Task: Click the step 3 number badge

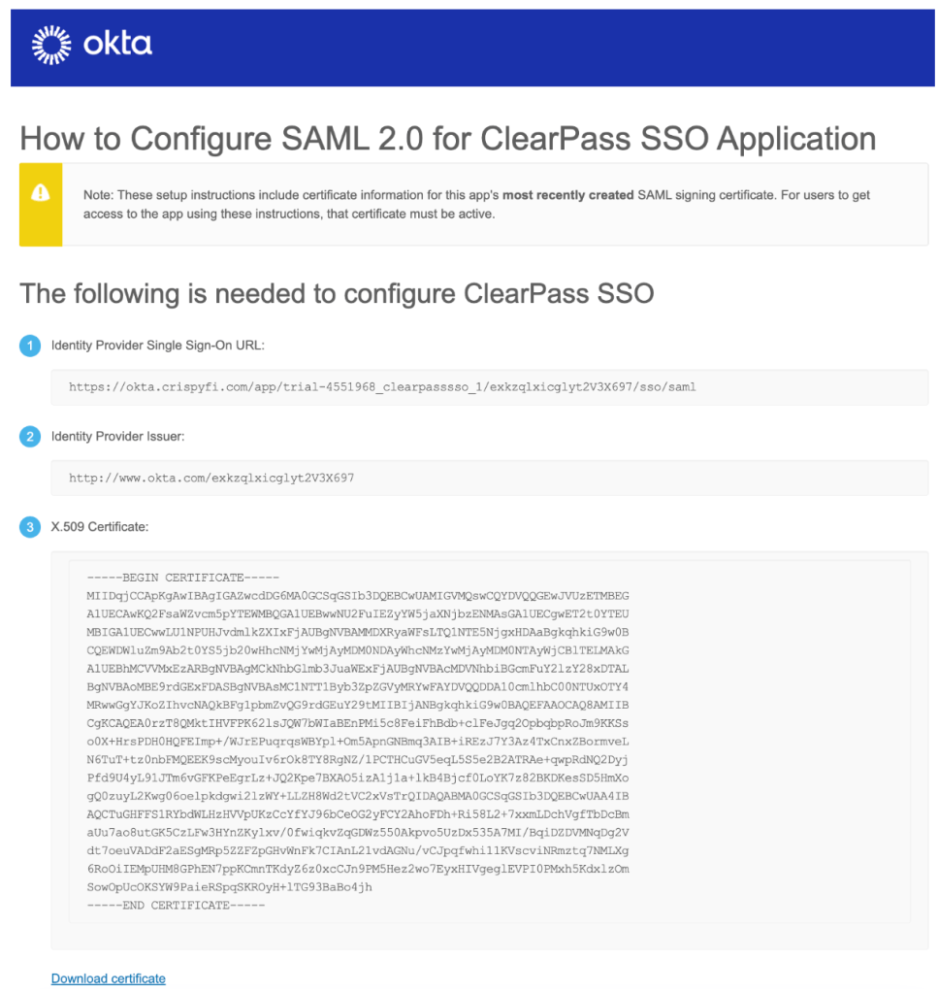Action: point(31,528)
